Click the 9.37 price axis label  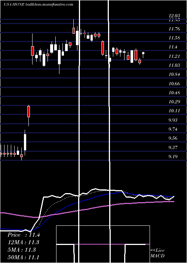tap(173, 148)
